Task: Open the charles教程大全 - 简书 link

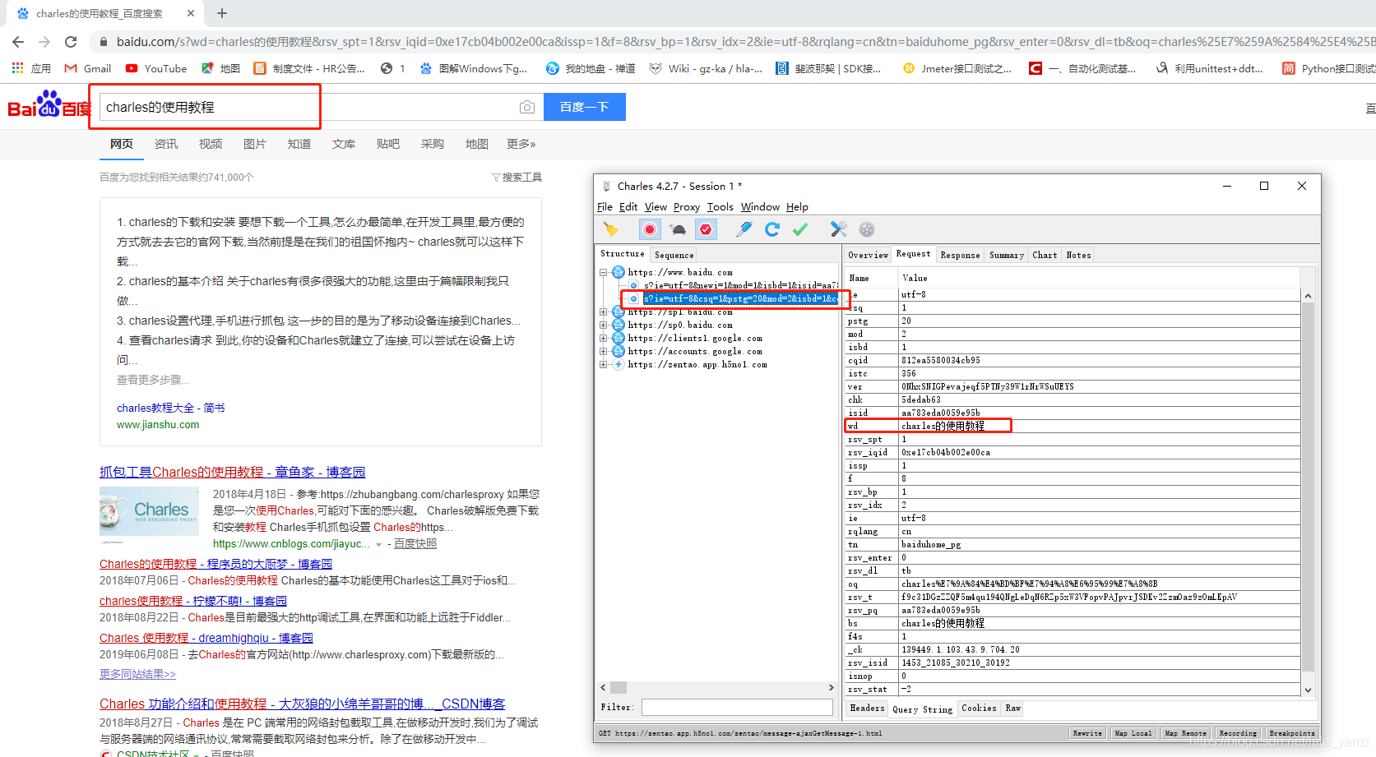Action: click(x=170, y=408)
